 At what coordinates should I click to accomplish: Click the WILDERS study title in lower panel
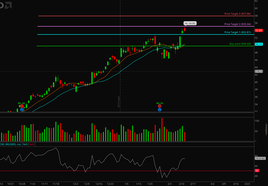11,144
